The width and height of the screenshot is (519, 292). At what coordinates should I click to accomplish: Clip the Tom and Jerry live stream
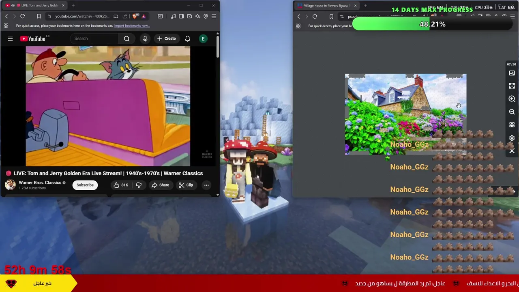pos(186,185)
